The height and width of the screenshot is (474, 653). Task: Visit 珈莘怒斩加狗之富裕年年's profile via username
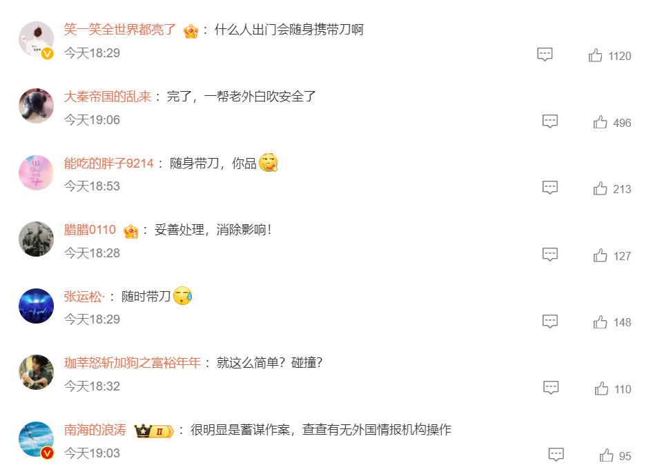pyautogui.click(x=133, y=363)
